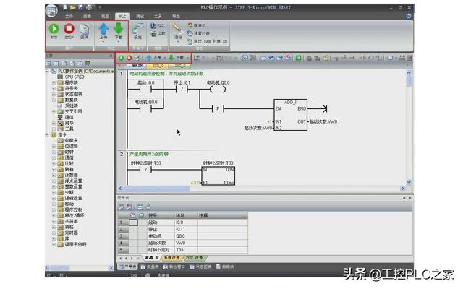Select the 系统符号 tab in symbol table

172,258
